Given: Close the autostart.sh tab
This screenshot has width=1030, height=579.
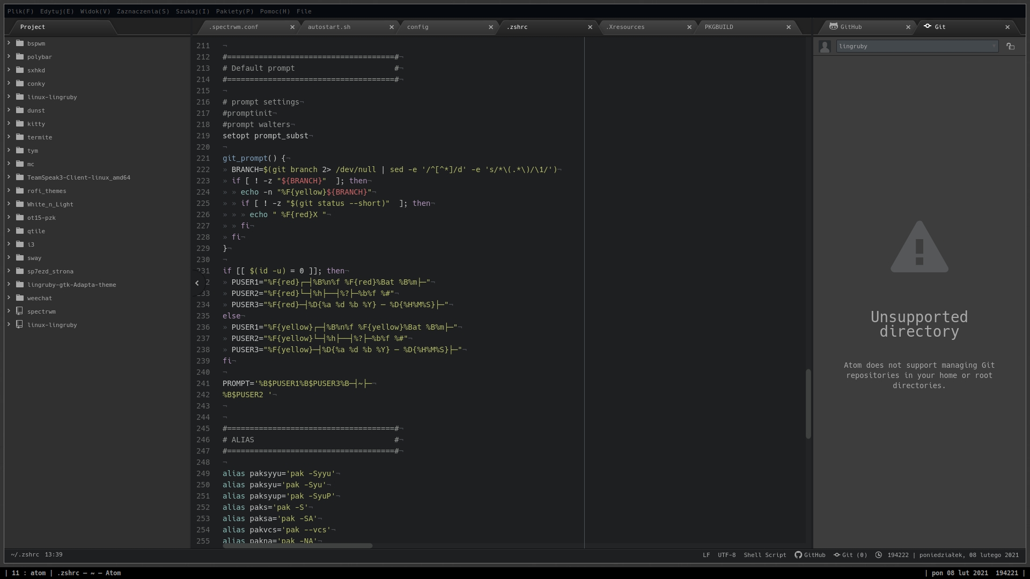Looking at the screenshot, I should click(392, 27).
